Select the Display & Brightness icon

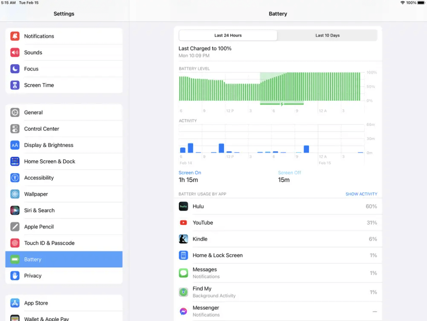(15, 145)
